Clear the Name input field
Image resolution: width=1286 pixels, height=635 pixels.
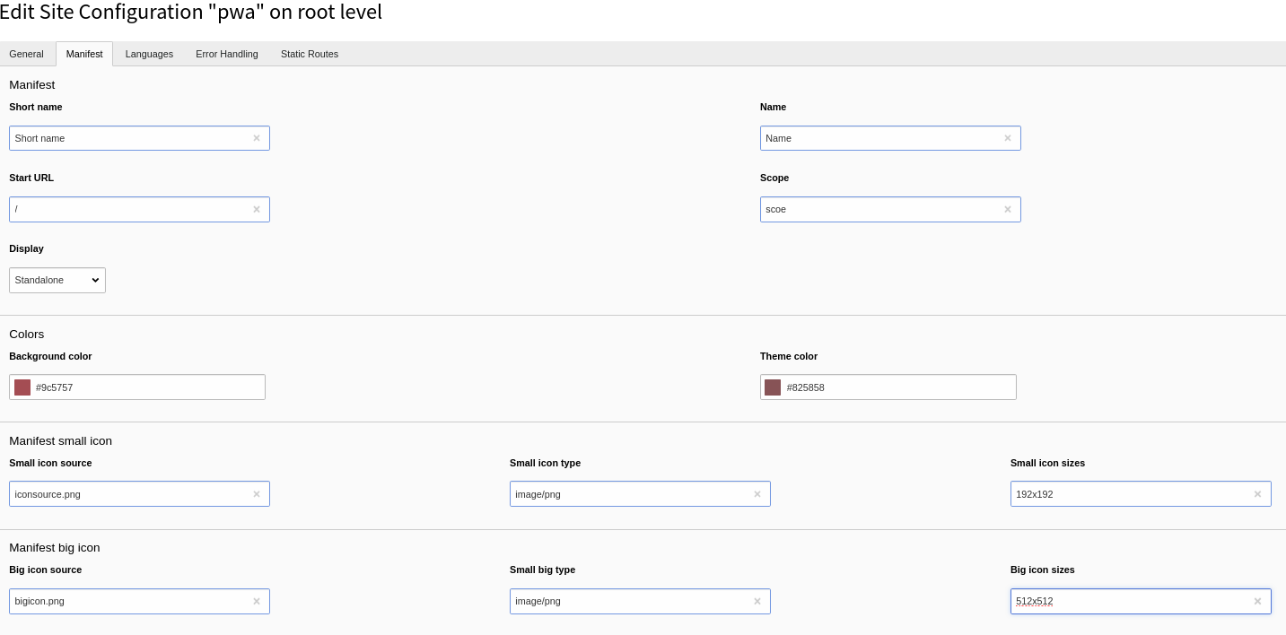click(x=1008, y=137)
